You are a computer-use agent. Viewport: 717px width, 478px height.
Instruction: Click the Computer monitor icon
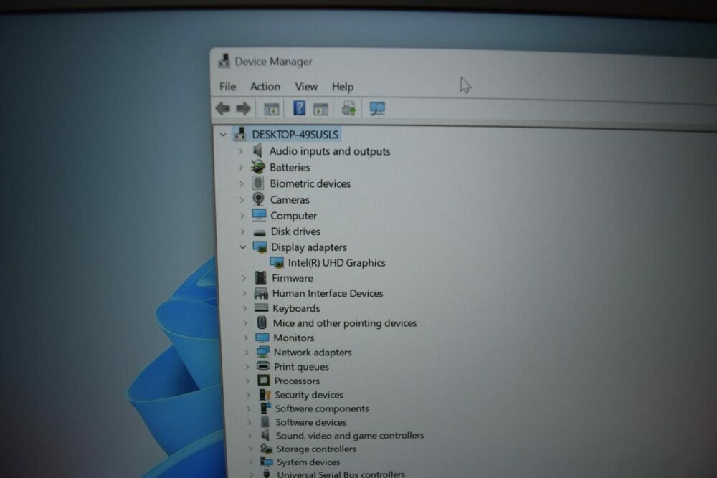point(259,215)
